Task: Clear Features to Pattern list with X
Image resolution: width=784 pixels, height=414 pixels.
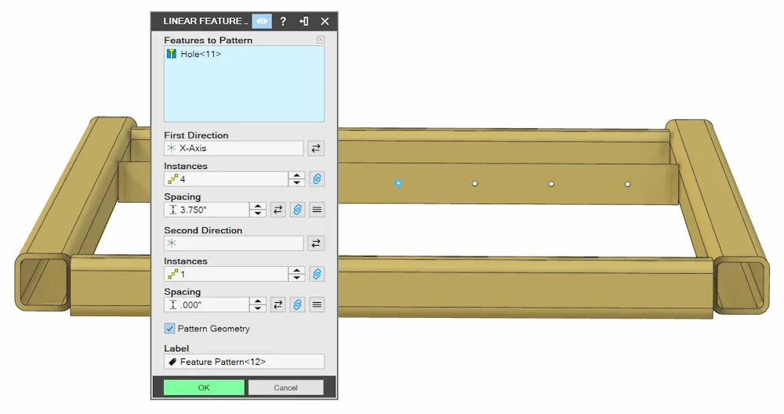Action: (321, 39)
